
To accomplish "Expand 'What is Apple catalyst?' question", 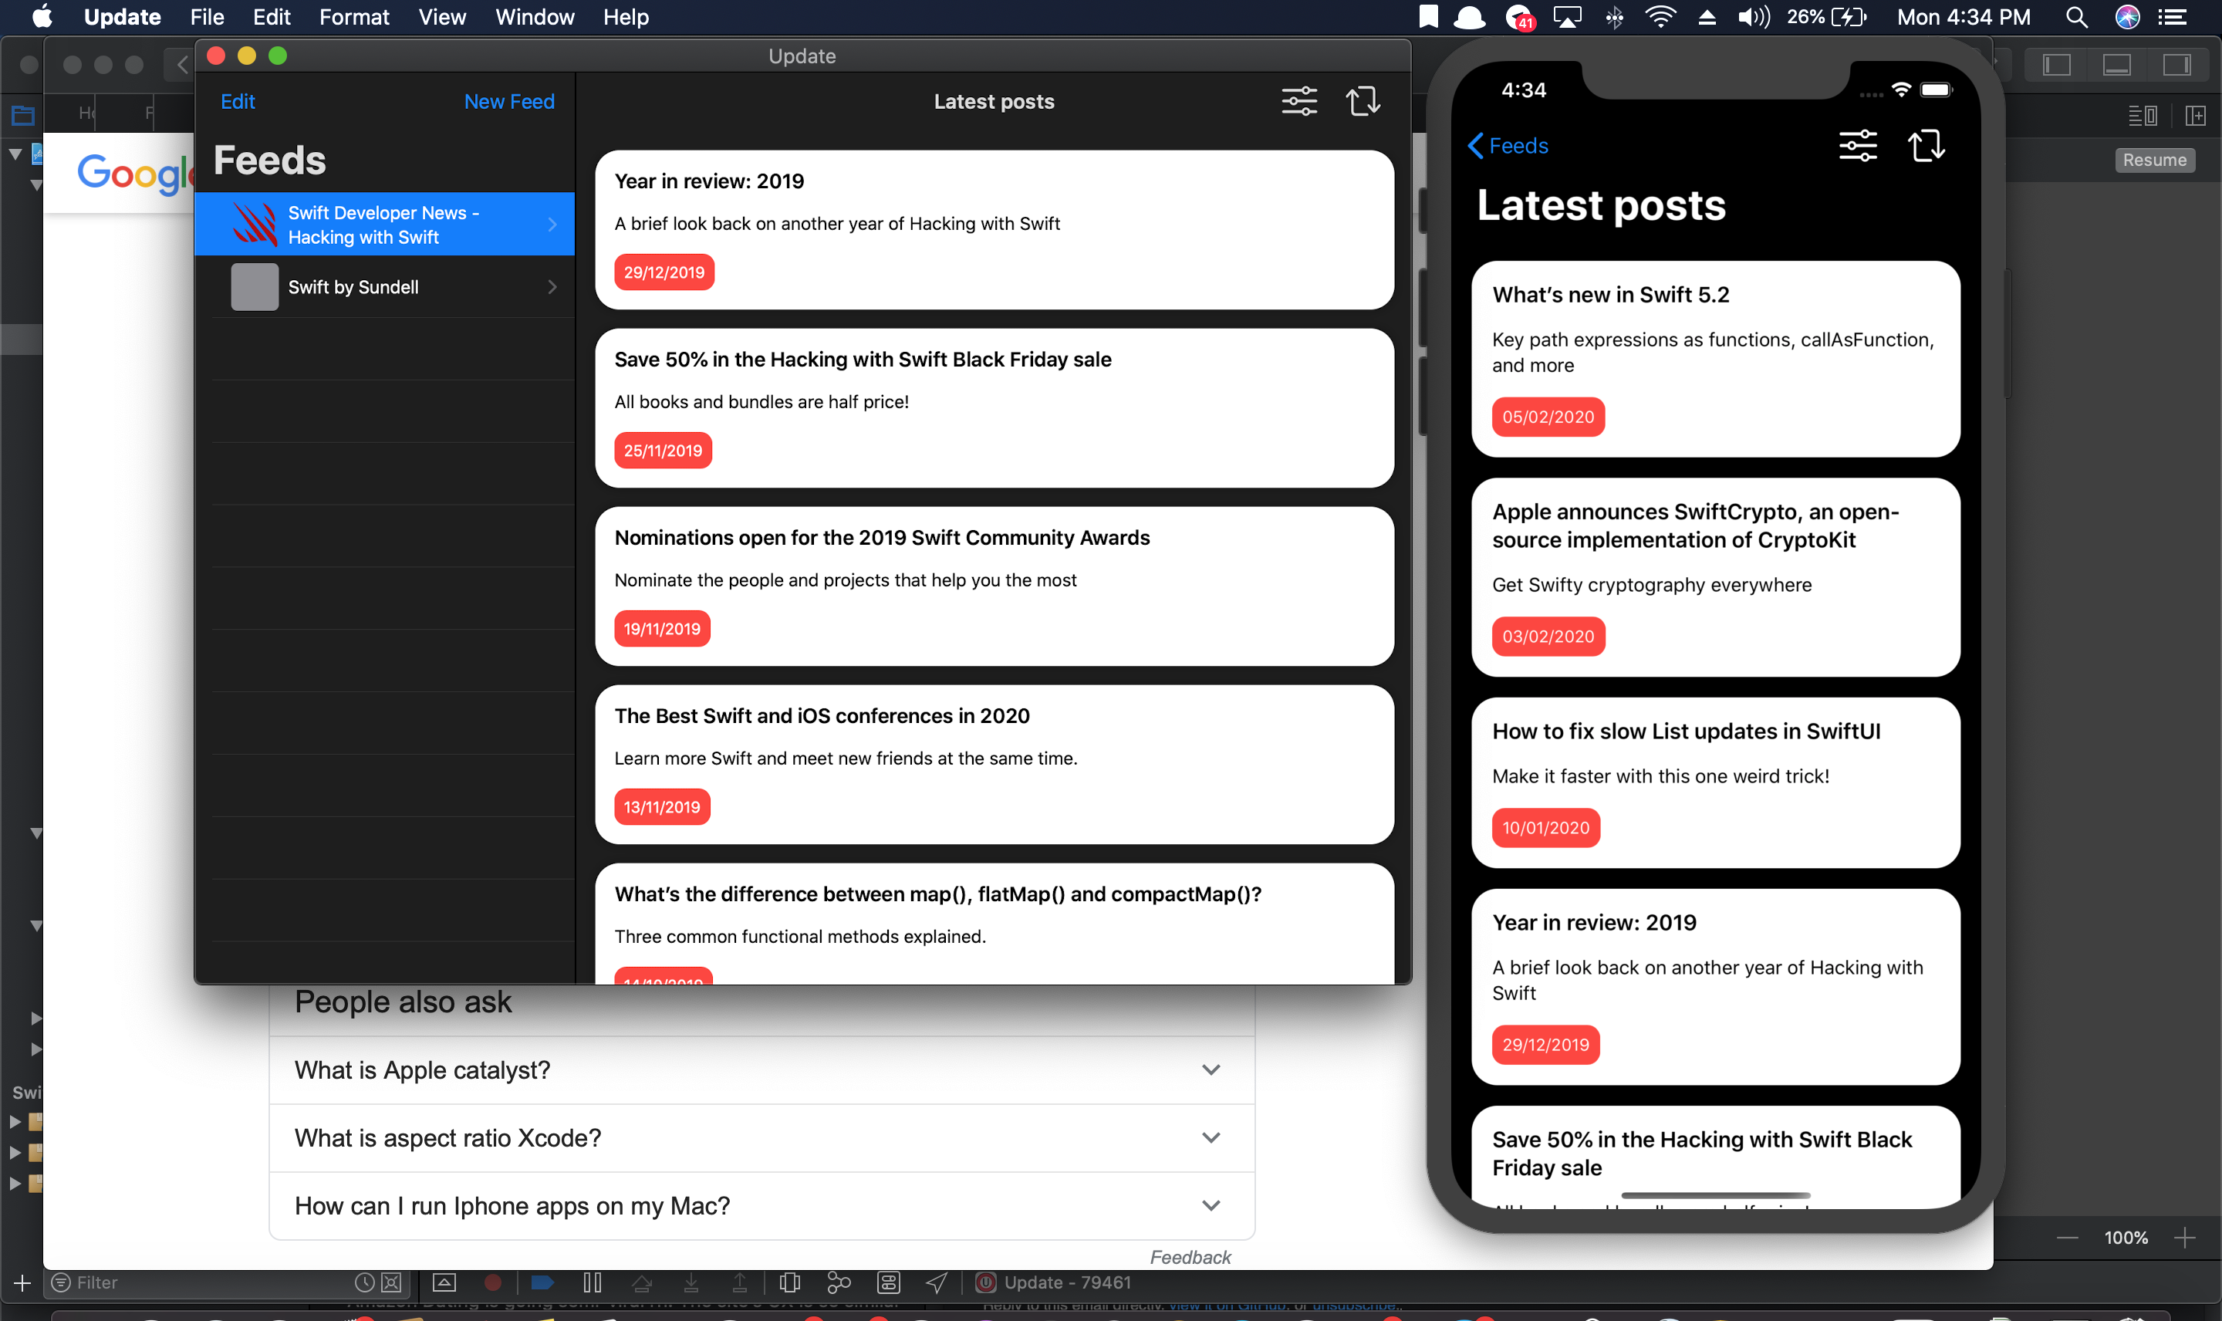I will [x=761, y=1069].
